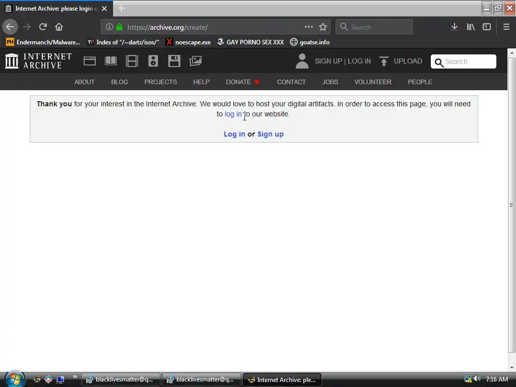Toggle the browser sidebar view

[x=487, y=27]
